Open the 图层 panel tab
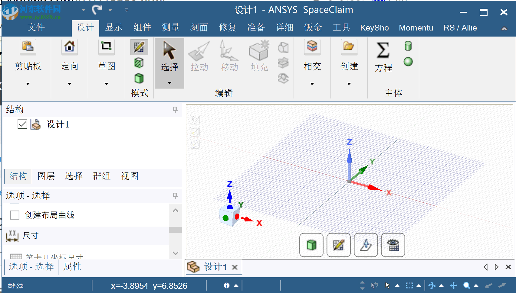 click(46, 176)
